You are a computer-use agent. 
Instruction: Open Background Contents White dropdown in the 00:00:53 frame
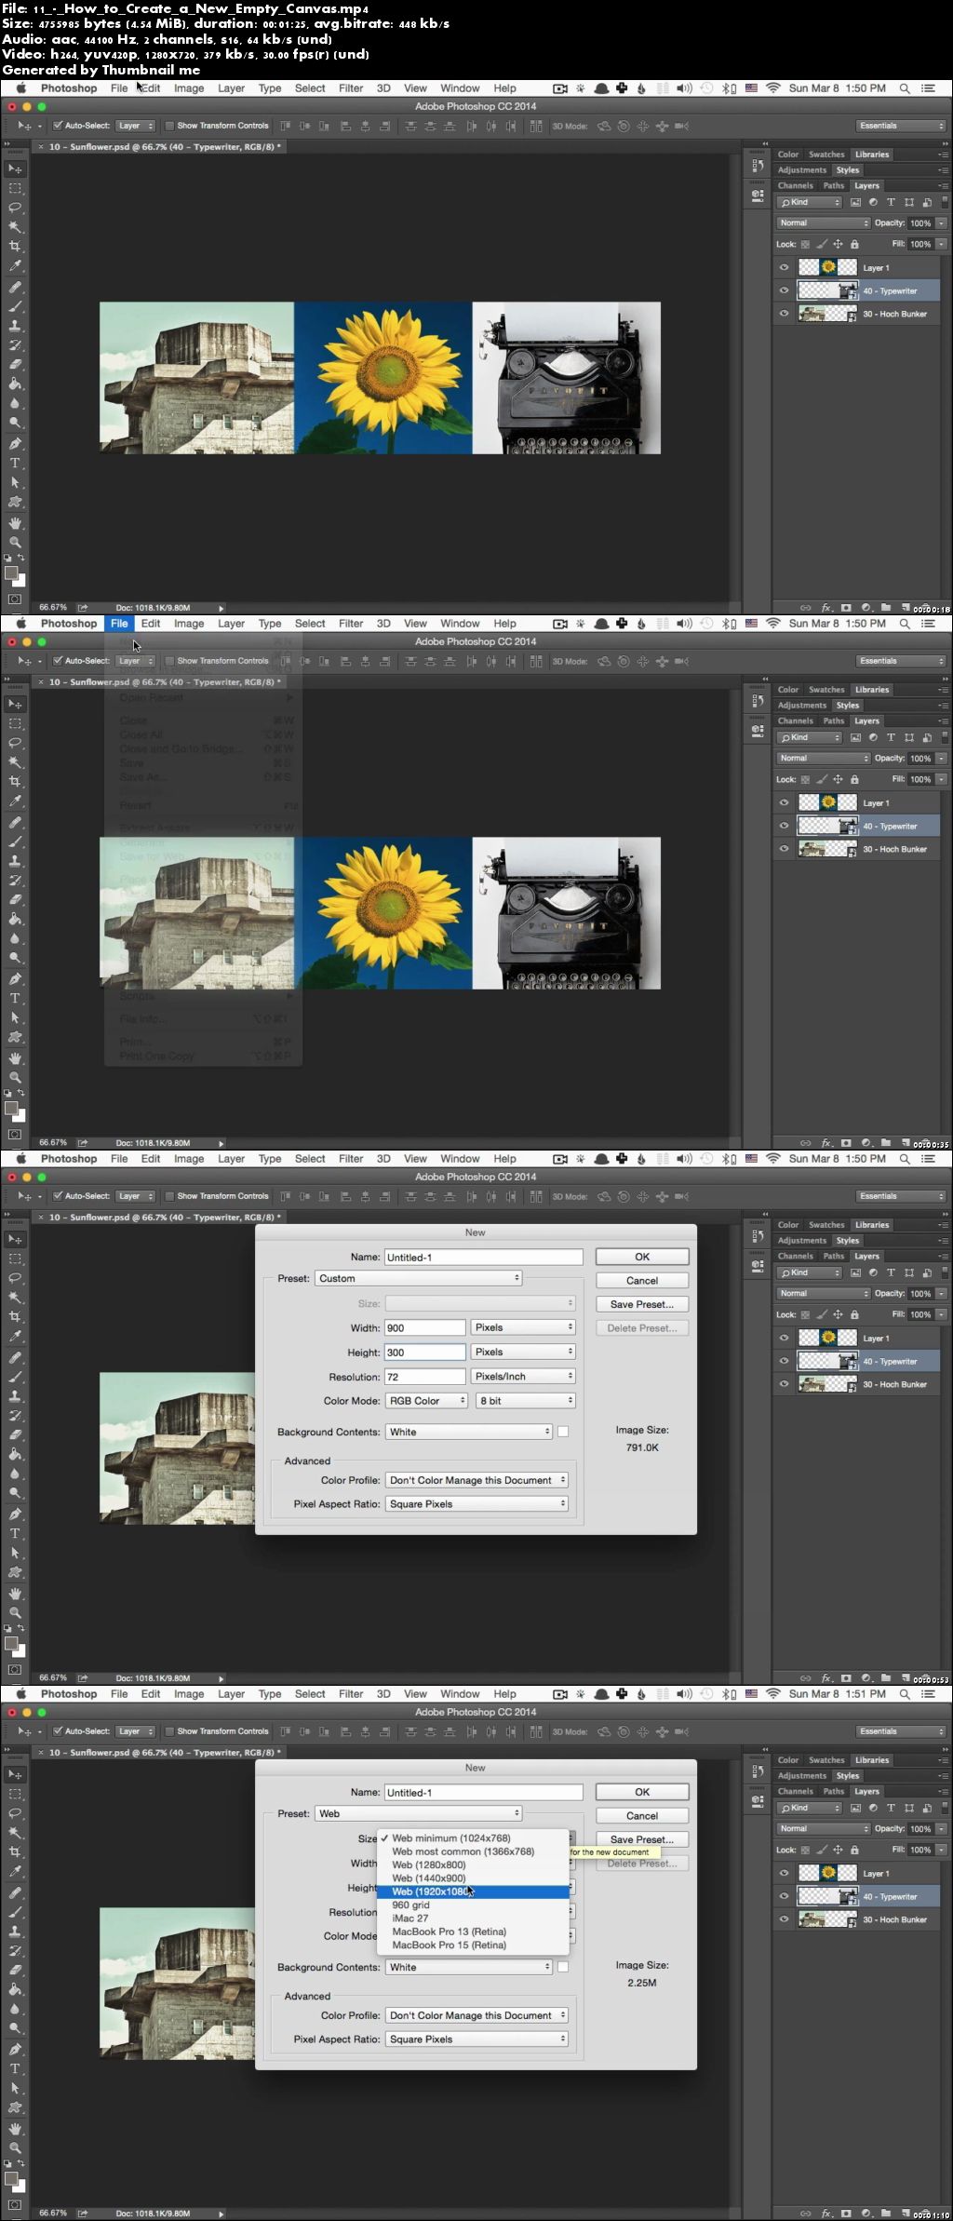click(x=469, y=1432)
